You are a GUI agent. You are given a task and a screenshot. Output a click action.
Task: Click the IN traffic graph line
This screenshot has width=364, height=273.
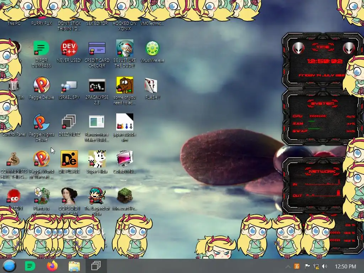[323, 183]
